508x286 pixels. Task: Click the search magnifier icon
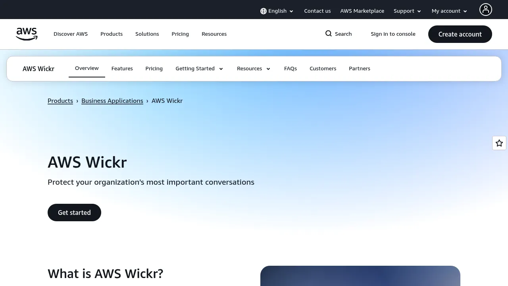(x=329, y=34)
